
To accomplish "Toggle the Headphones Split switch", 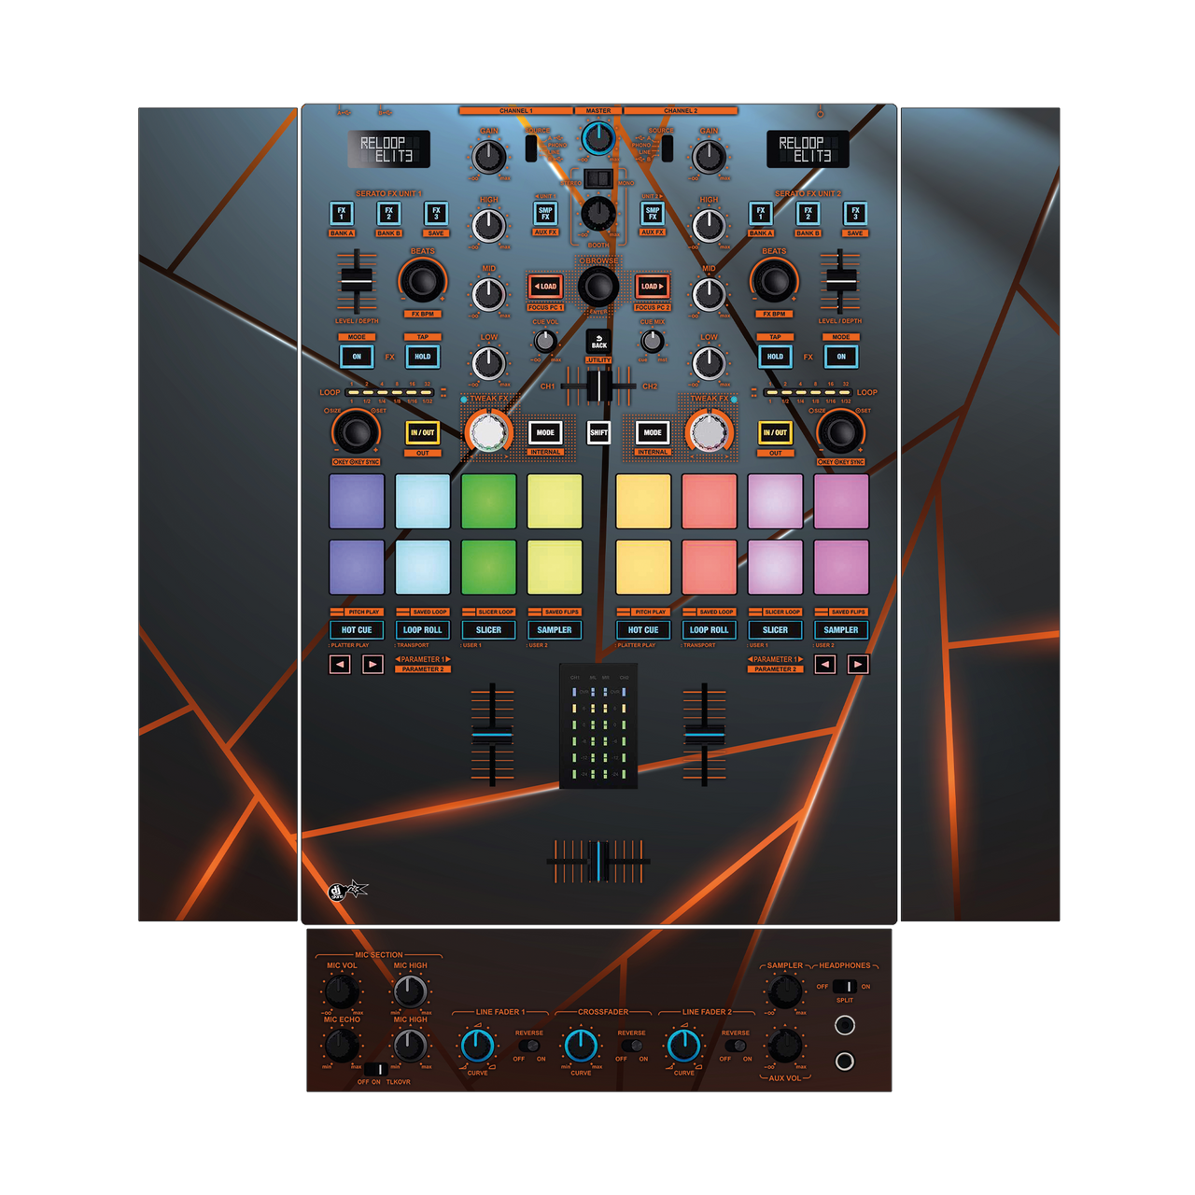I will [x=845, y=987].
